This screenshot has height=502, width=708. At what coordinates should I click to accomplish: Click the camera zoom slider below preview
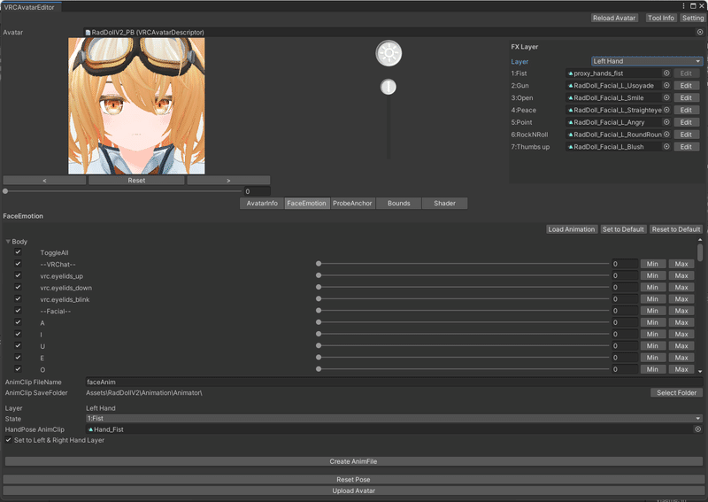coord(123,191)
